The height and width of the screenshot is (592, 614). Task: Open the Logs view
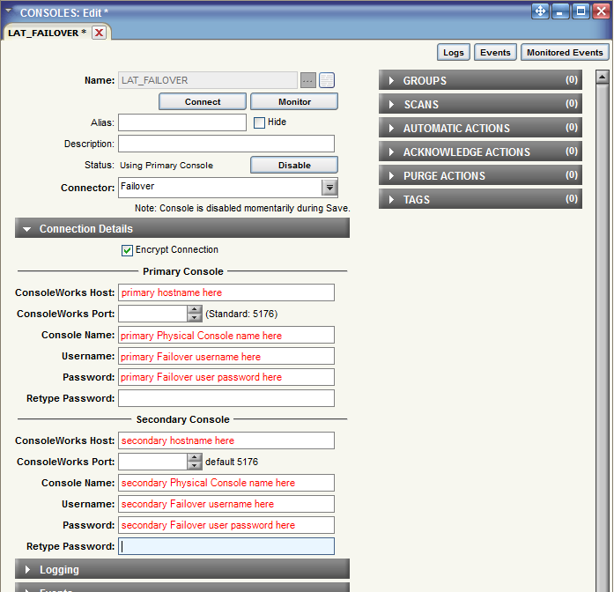[x=453, y=53]
